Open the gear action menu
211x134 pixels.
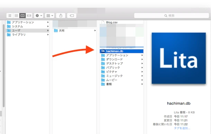click(x=39, y=16)
